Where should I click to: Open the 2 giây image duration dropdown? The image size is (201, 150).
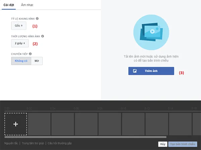tap(20, 43)
